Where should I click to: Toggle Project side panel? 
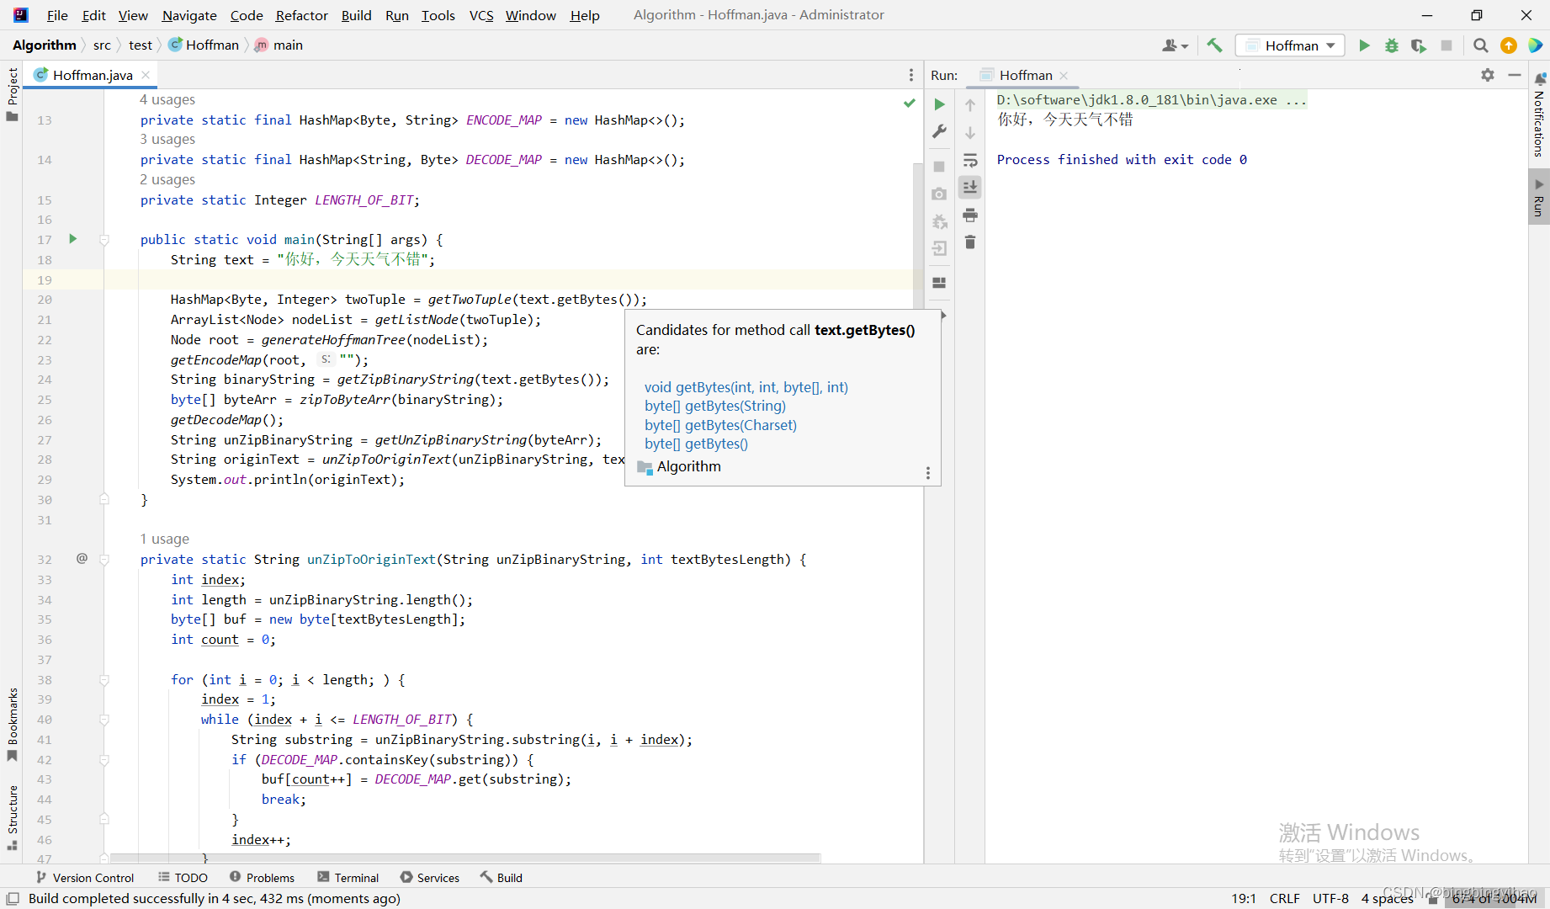click(12, 93)
